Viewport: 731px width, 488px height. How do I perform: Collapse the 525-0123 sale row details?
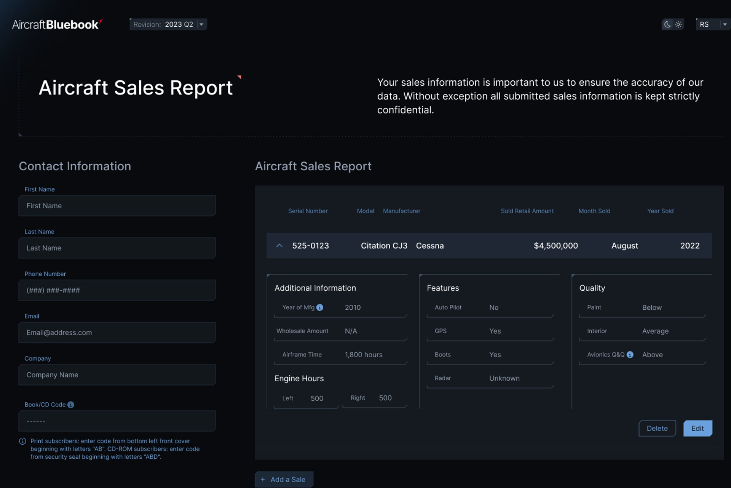point(280,245)
